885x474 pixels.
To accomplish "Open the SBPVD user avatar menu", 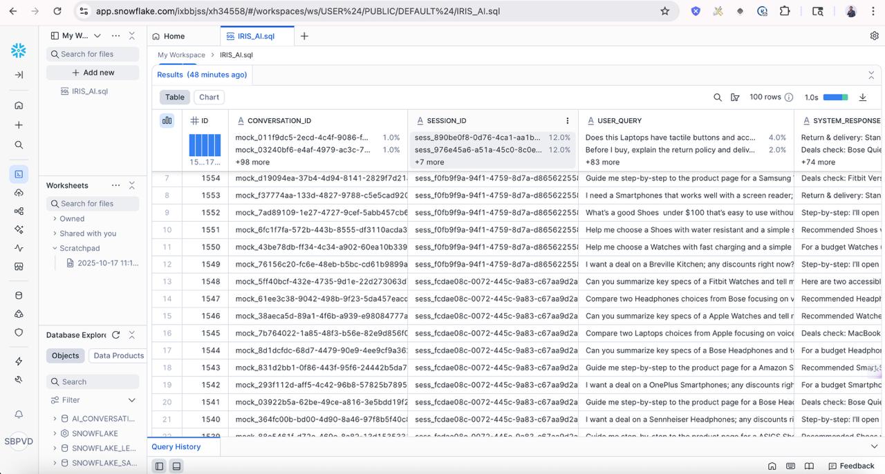I will (x=19, y=442).
